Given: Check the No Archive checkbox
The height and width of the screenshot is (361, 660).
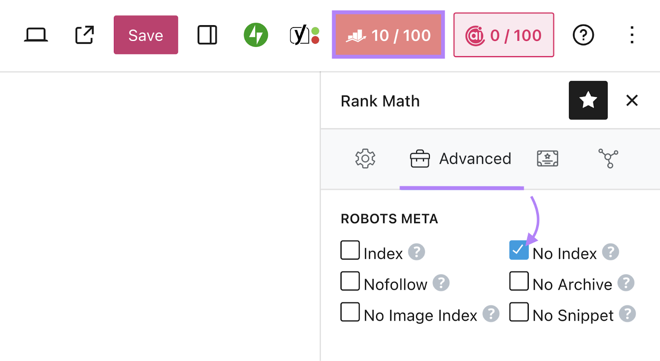Looking at the screenshot, I should pyautogui.click(x=519, y=281).
